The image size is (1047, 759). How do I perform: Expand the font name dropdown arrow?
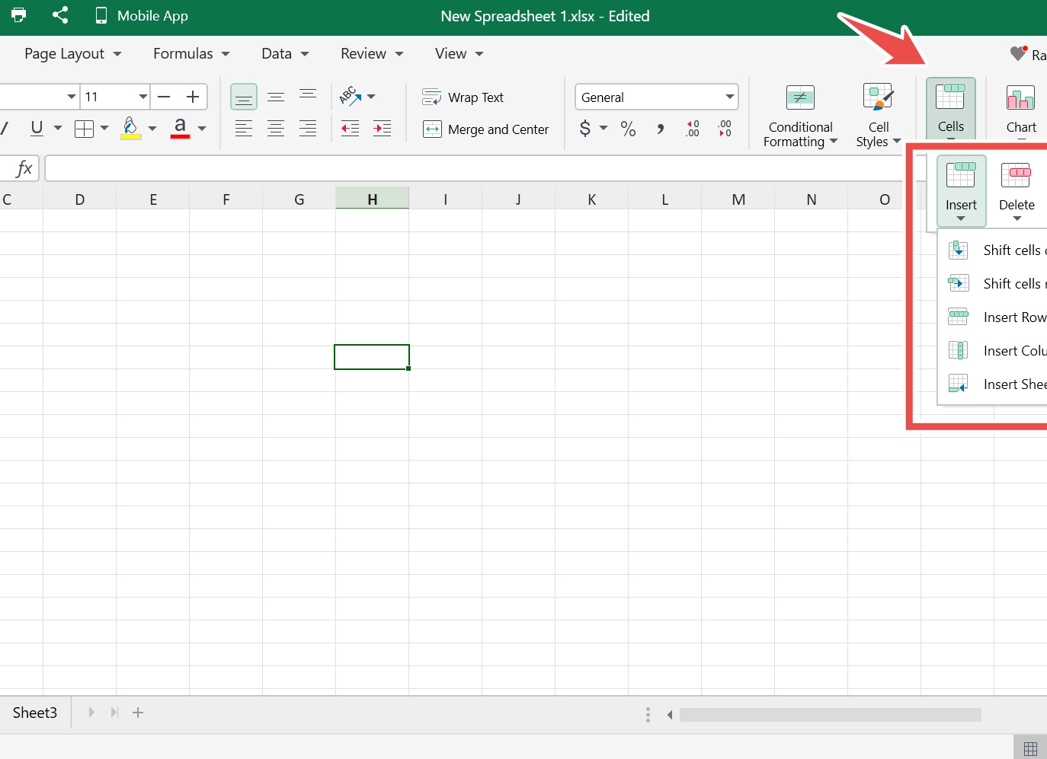point(72,97)
